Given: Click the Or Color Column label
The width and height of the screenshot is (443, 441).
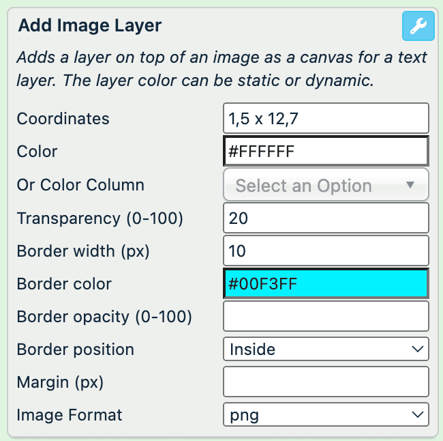Looking at the screenshot, I should [80, 185].
